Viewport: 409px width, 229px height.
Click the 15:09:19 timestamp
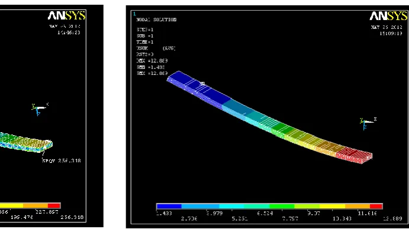[x=391, y=33]
